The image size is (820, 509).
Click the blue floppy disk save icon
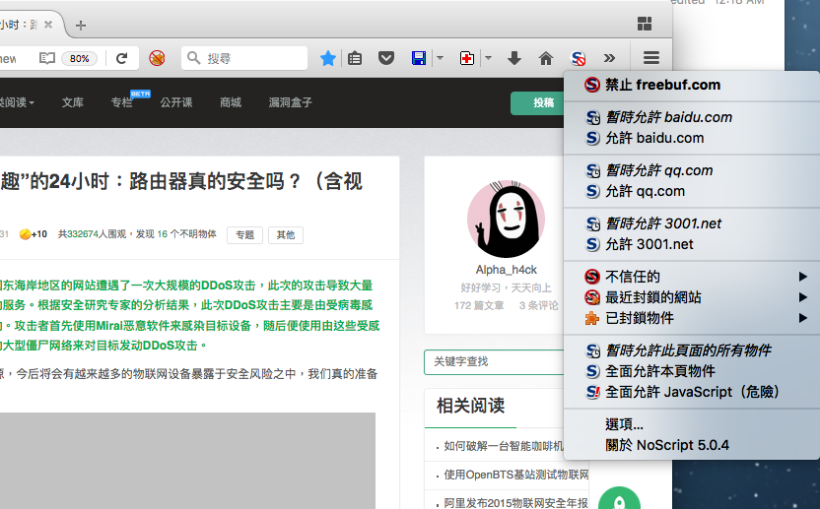point(419,58)
